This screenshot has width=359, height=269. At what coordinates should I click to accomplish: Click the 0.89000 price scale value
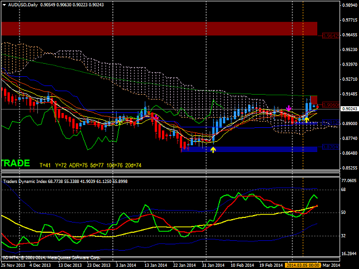tap(350, 124)
